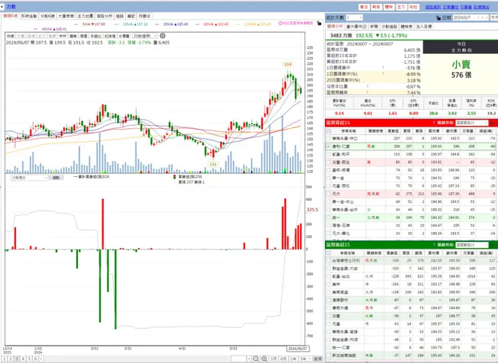Open the 個股分析 tab
Image resolution: width=498 pixels, height=363 pixels.
tap(104, 16)
